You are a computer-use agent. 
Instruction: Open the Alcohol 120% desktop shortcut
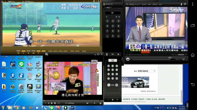click(13, 58)
